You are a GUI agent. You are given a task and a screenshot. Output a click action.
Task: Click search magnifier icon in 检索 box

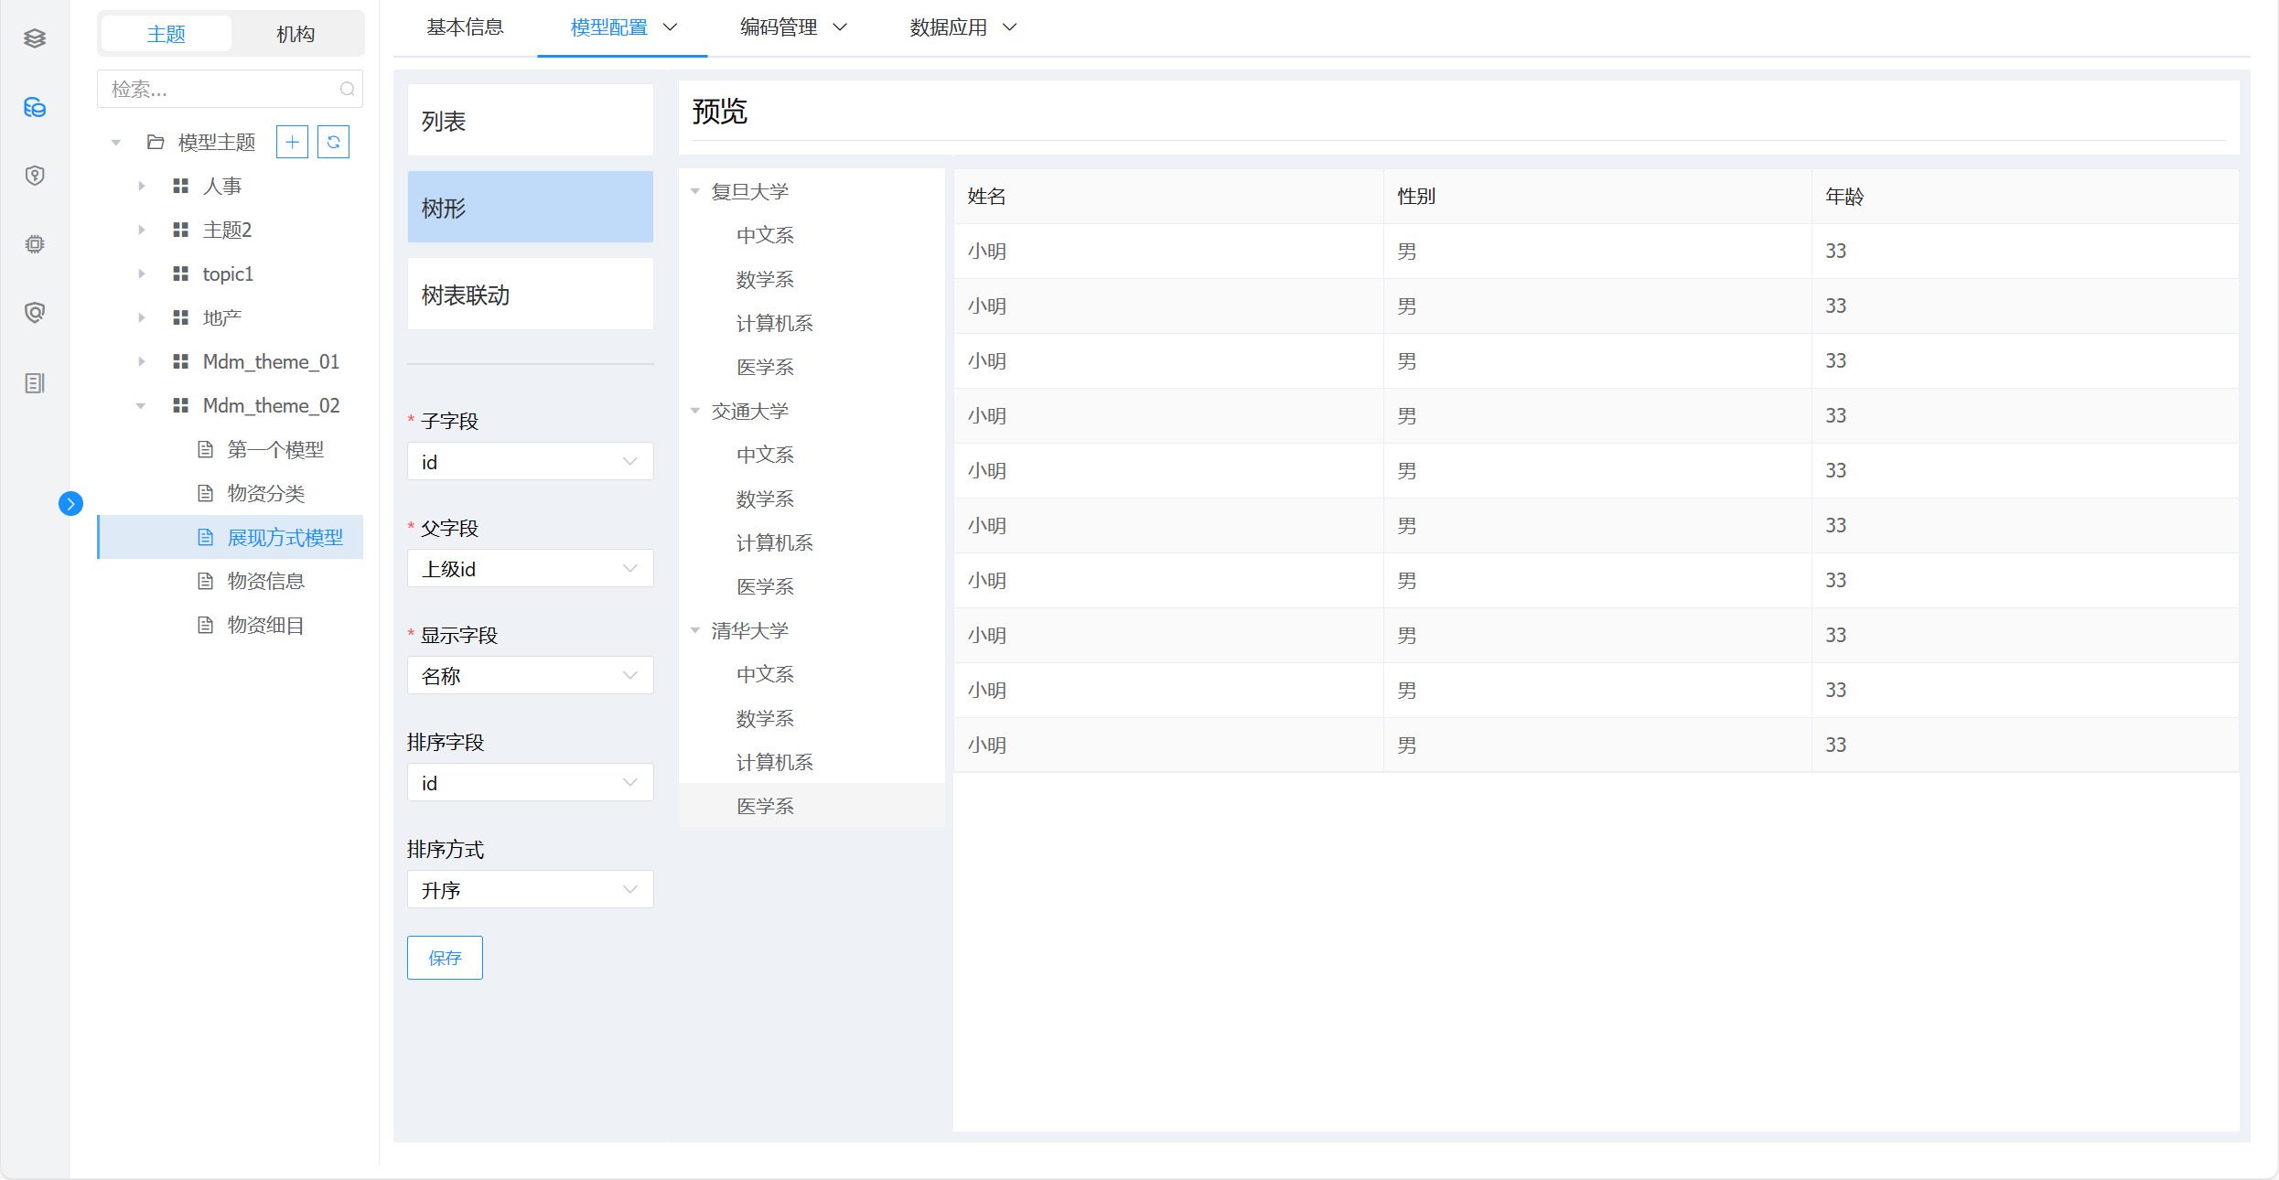347,90
